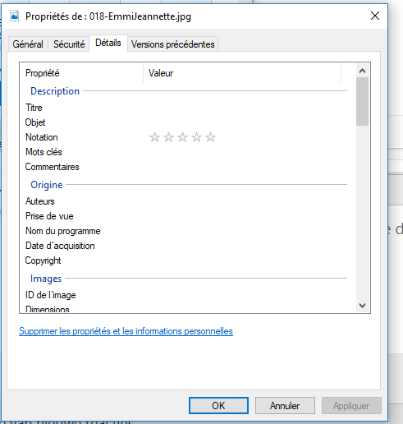403x424 pixels.
Task: Click the vertical scrollbar thumb
Action: coord(362,101)
